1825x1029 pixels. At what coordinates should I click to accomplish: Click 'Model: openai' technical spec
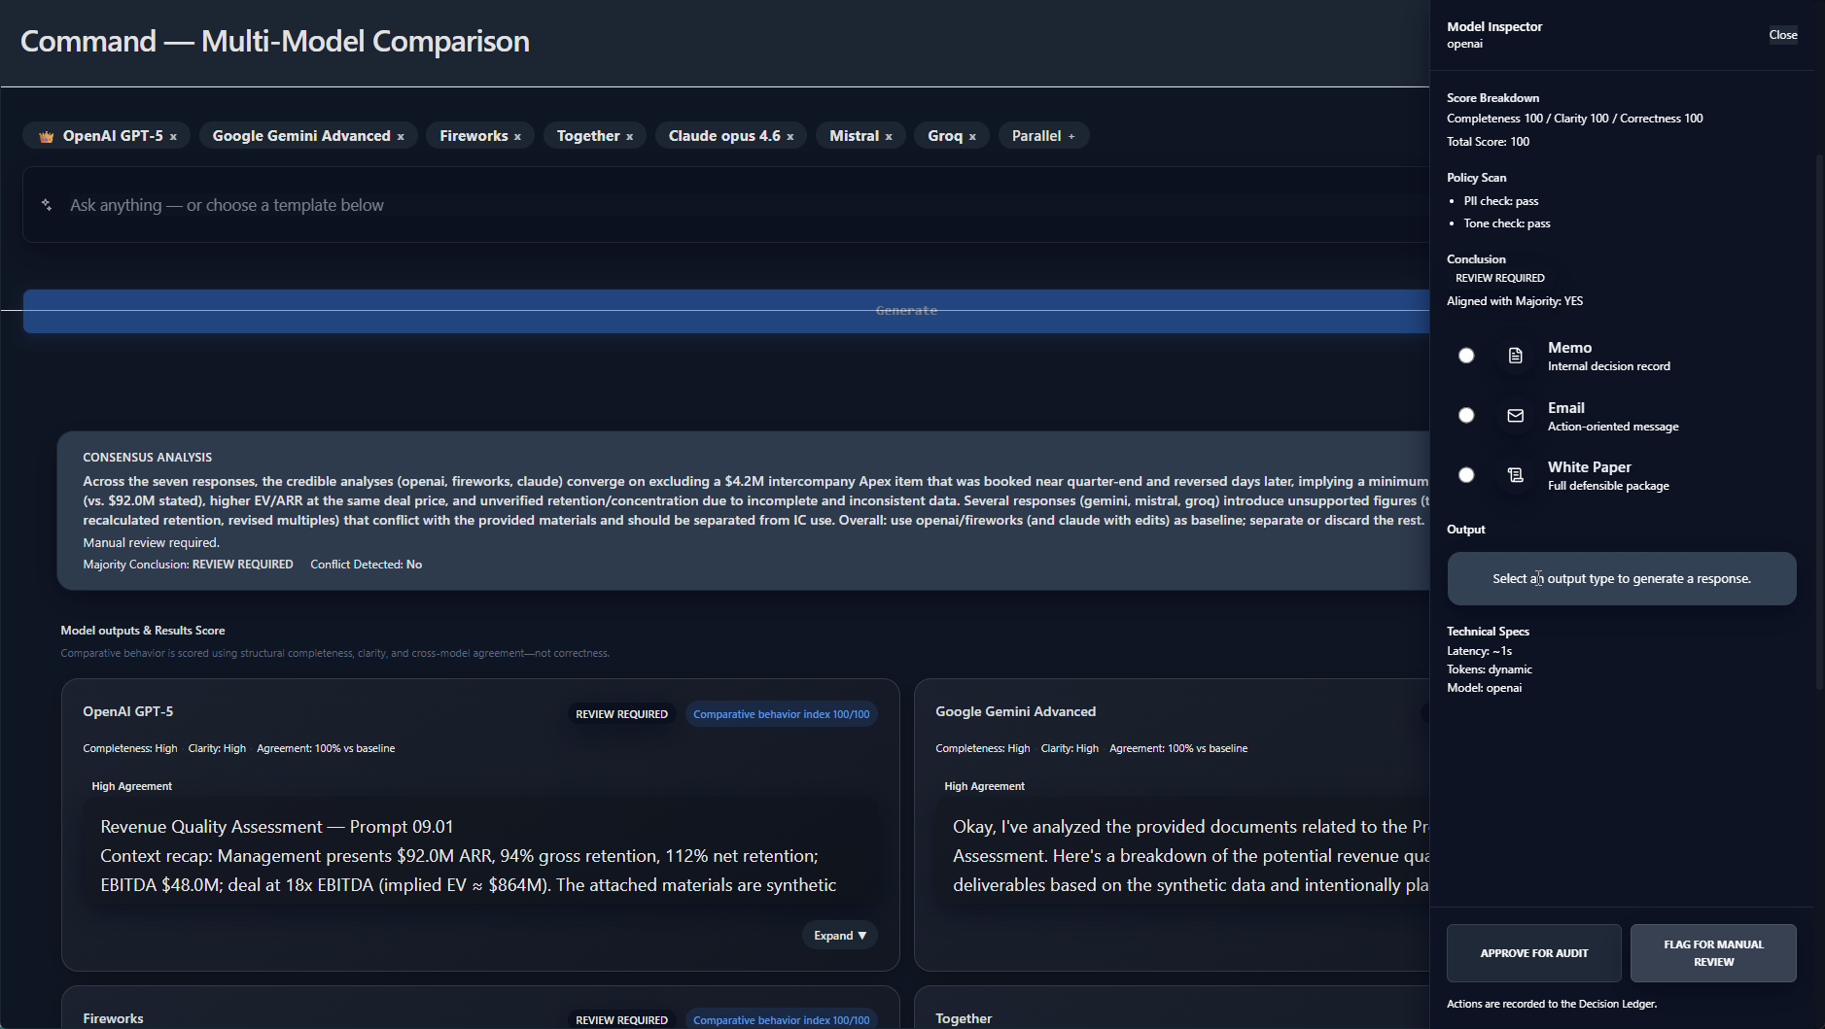[1484, 688]
